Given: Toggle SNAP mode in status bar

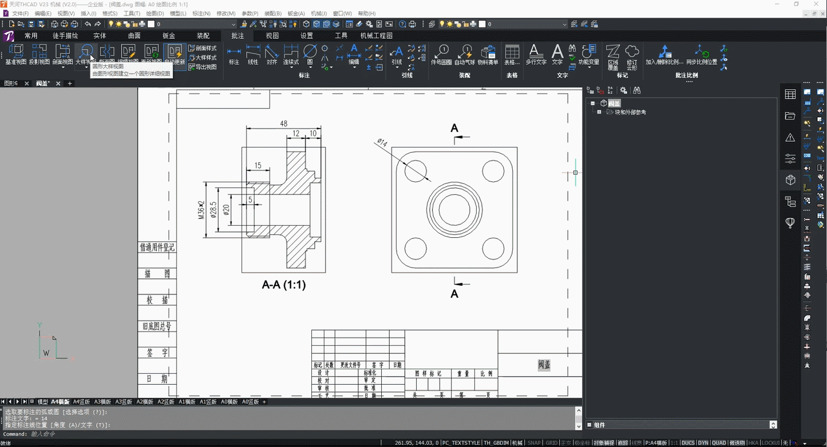Looking at the screenshot, I should 534,443.
